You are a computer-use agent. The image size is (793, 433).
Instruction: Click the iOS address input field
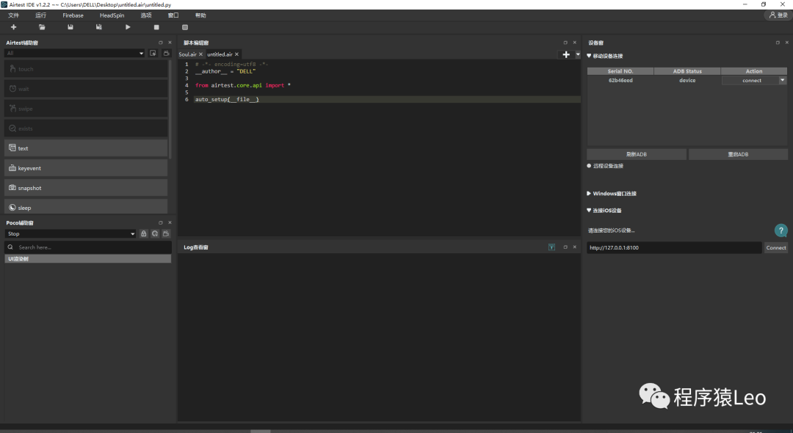pos(673,248)
